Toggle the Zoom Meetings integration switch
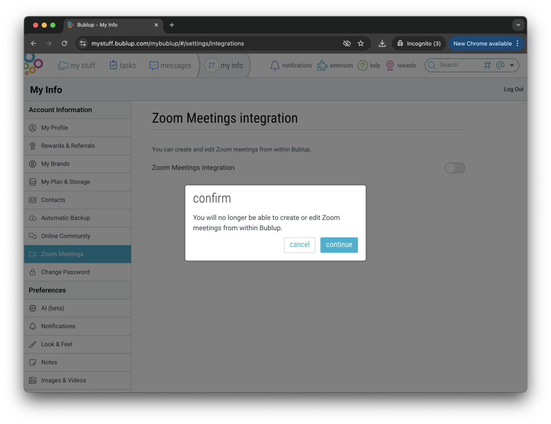Screen dimensions: 551x424 click(455, 168)
